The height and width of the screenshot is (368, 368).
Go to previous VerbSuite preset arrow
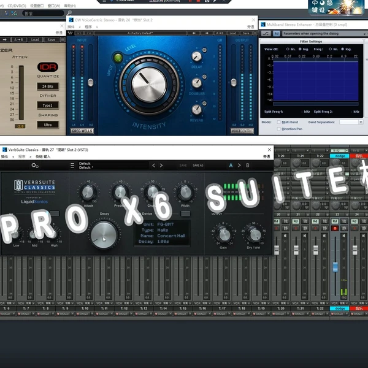tap(154, 165)
